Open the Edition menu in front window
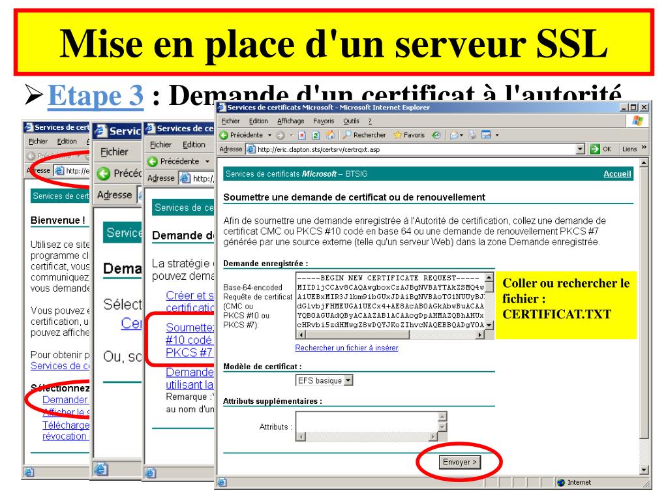The height and width of the screenshot is (501, 668). 258,121
